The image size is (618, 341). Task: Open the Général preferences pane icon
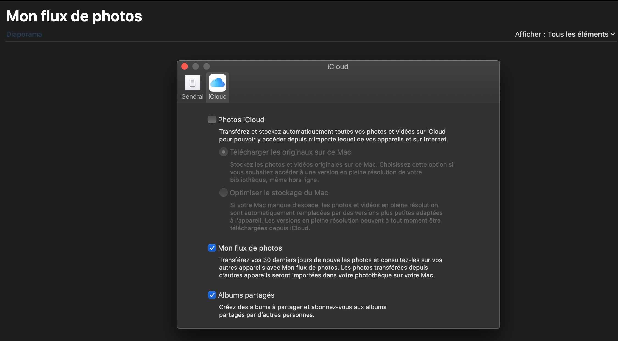point(192,83)
